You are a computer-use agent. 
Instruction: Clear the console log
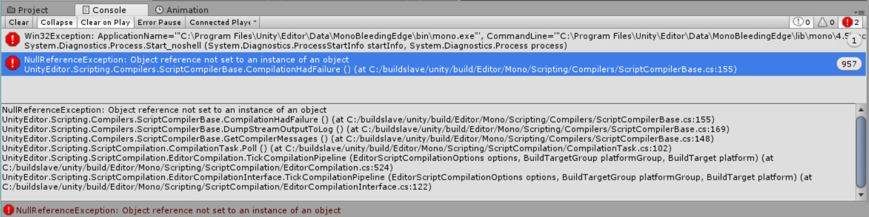[x=19, y=22]
